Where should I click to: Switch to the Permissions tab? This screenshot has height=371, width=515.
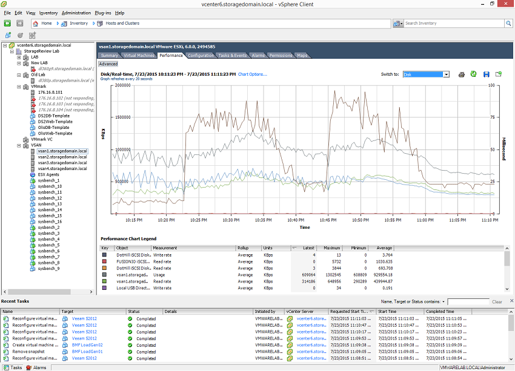tap(281, 56)
